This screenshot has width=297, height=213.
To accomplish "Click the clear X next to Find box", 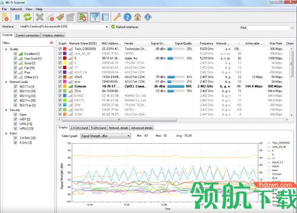I will coord(292,28).
